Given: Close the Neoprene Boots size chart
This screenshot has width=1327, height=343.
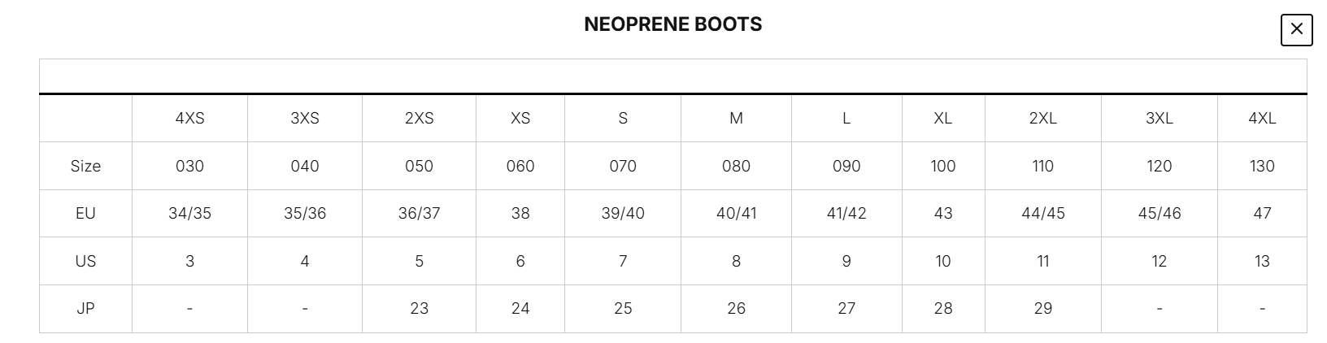Looking at the screenshot, I should (1296, 30).
